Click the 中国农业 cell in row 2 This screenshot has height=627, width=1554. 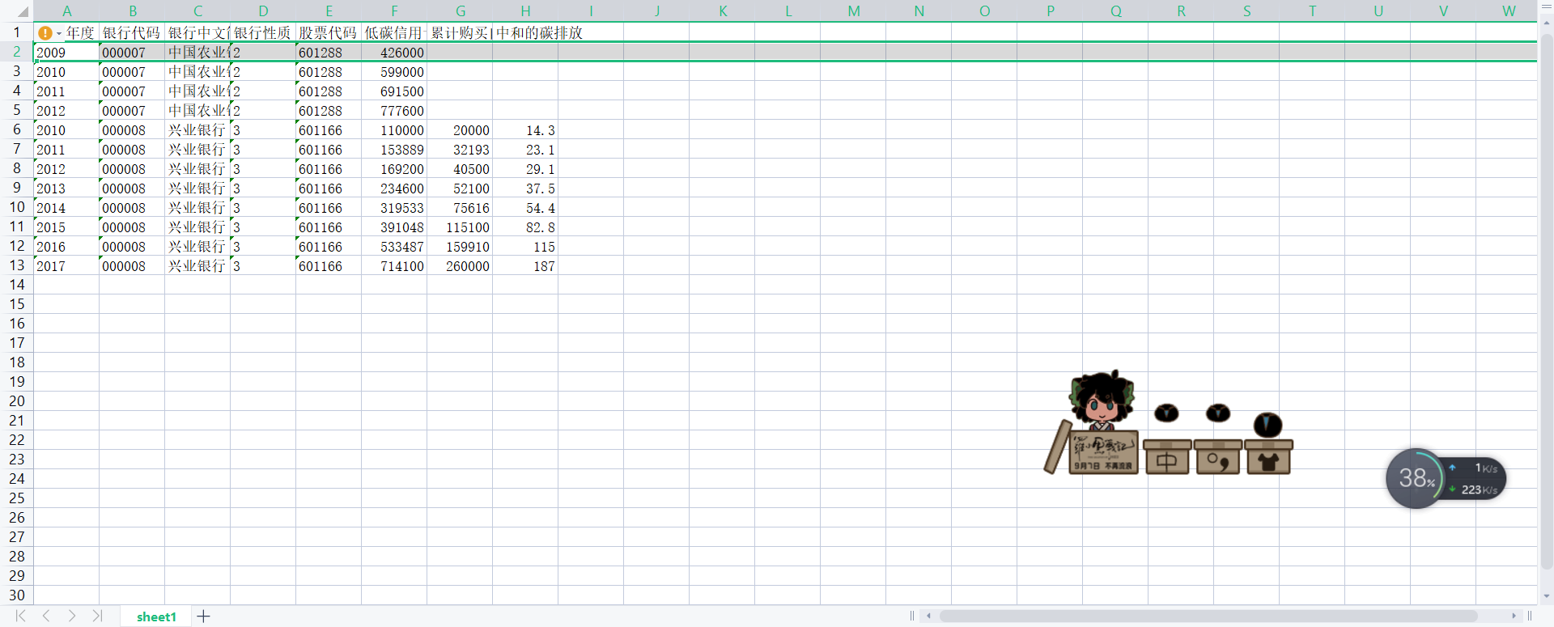point(197,52)
